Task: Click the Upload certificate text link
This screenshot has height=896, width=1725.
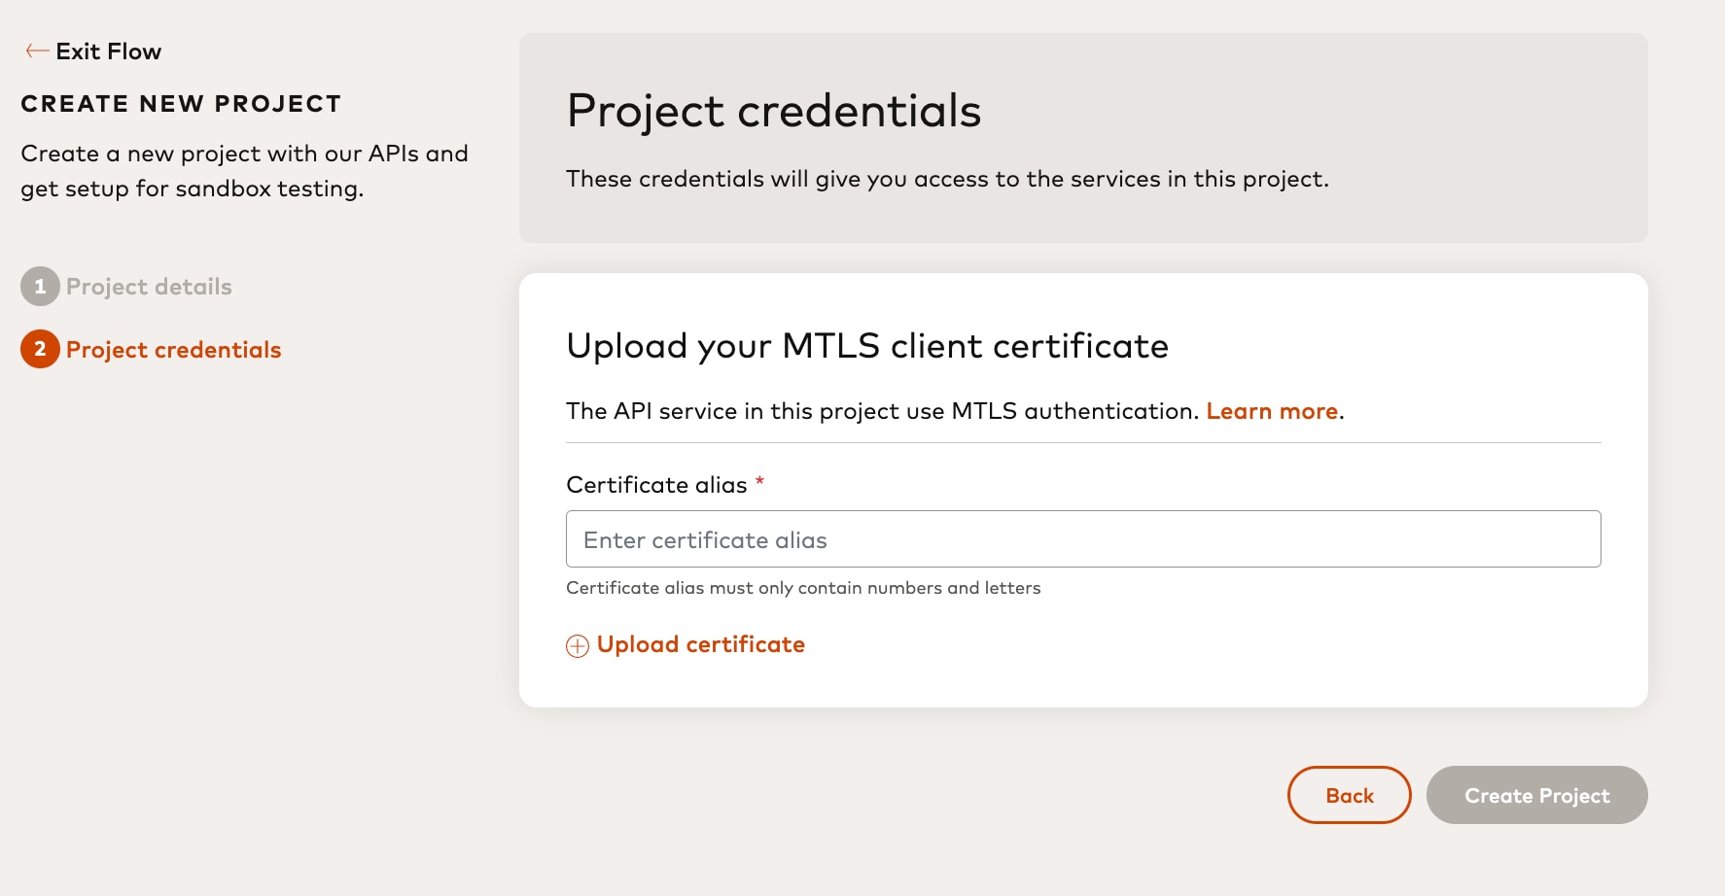Action: (x=700, y=644)
